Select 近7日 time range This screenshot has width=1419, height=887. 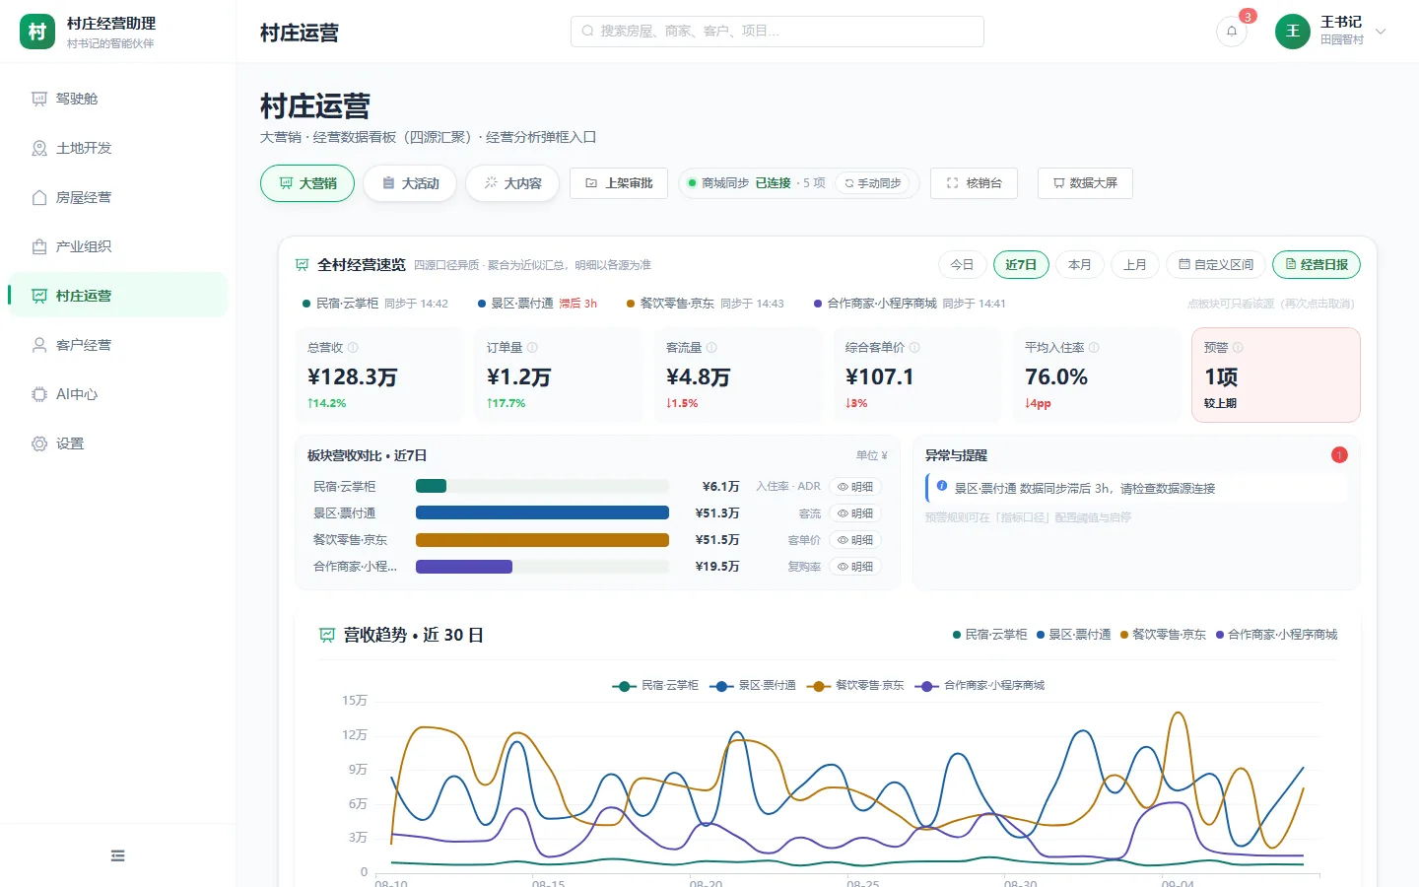click(1021, 264)
